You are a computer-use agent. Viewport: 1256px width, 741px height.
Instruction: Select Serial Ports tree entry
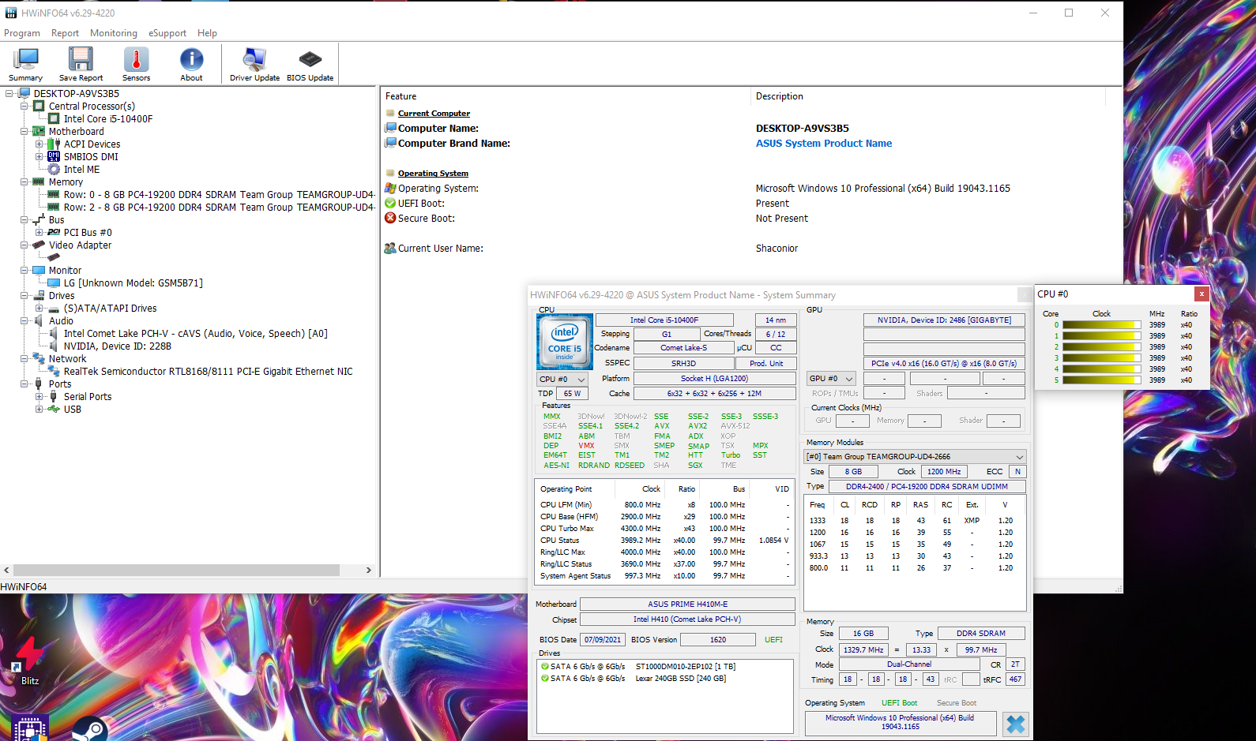click(x=88, y=397)
